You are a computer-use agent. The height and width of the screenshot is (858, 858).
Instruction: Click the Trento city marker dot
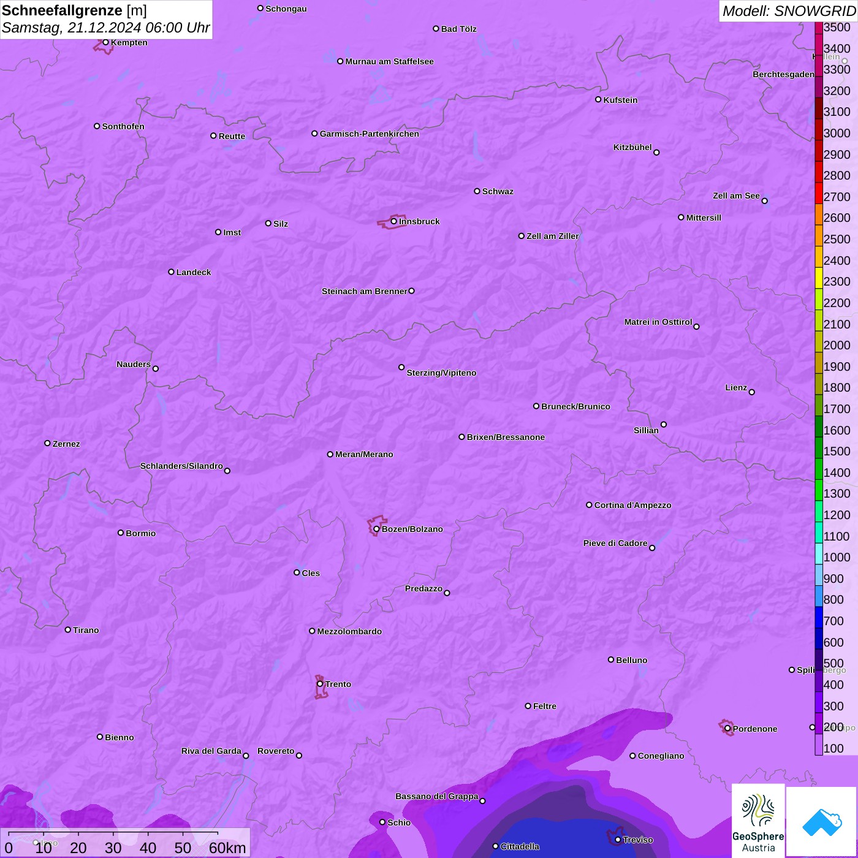(320, 684)
